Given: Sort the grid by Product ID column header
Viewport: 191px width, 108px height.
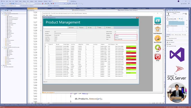Looking at the screenshot, I should coord(51,44).
